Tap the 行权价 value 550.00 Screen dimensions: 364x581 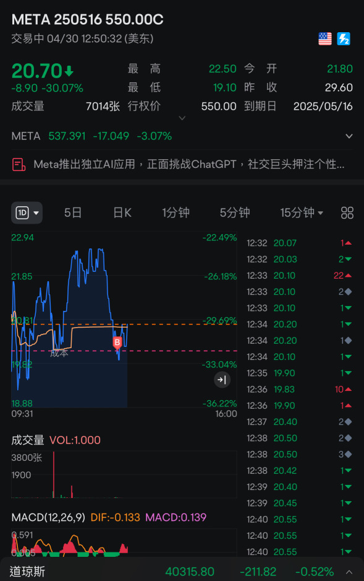pos(219,107)
